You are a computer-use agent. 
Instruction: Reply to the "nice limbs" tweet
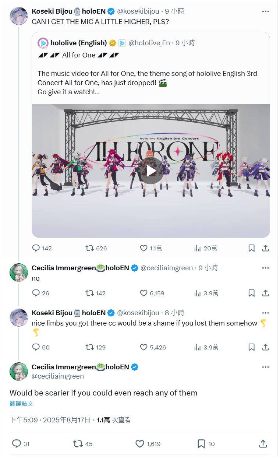36,347
